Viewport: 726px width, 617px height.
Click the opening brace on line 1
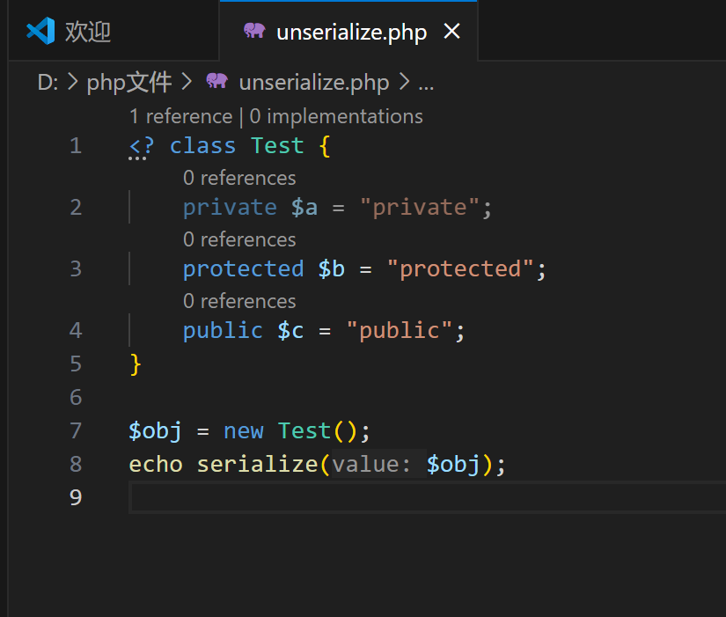(x=325, y=146)
